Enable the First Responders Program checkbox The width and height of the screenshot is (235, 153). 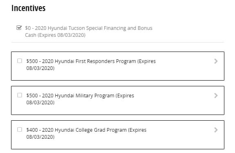[20, 61]
